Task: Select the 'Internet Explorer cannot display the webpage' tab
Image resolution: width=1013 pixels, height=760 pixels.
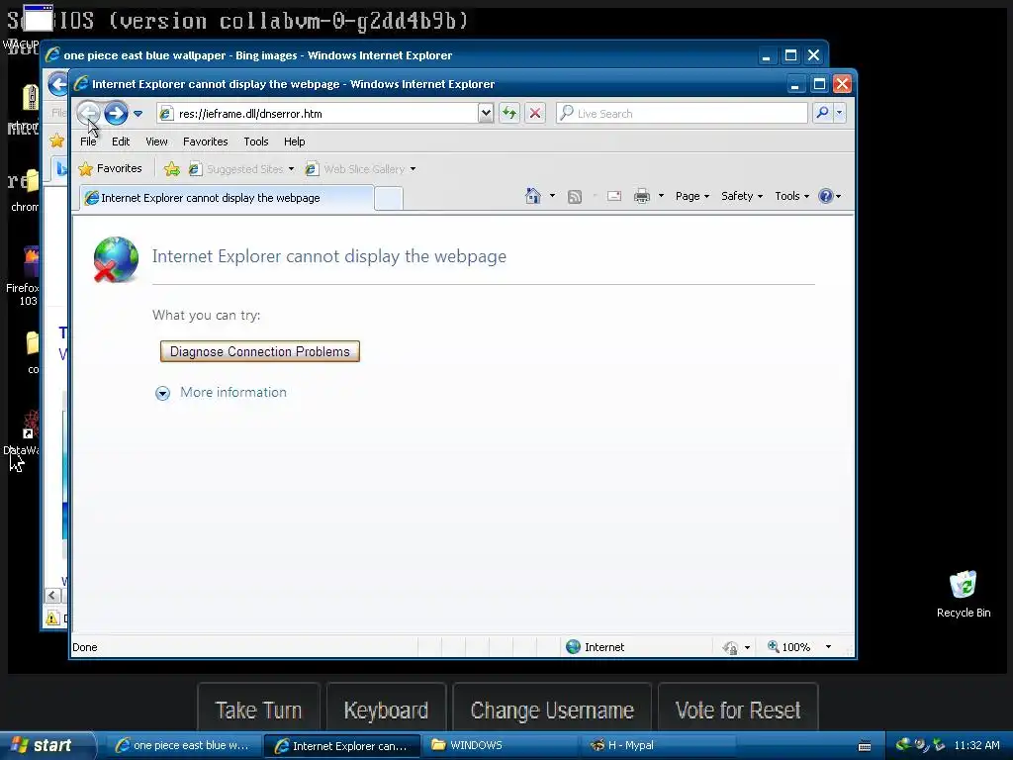Action: 227,198
